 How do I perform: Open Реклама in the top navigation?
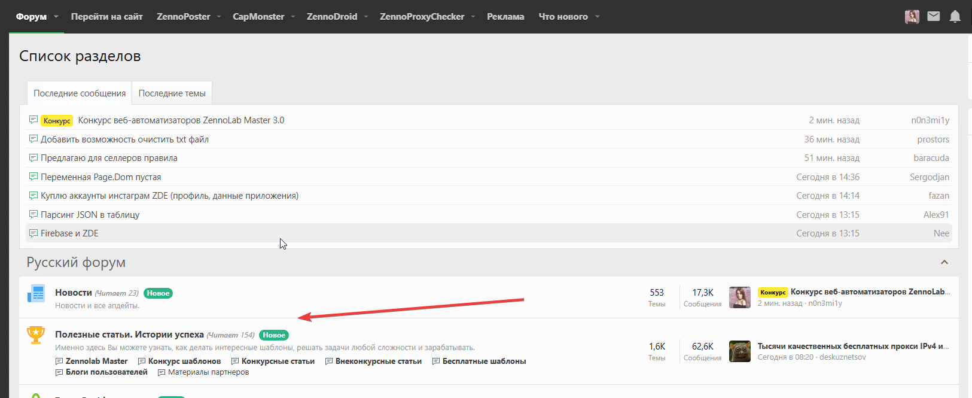(505, 17)
